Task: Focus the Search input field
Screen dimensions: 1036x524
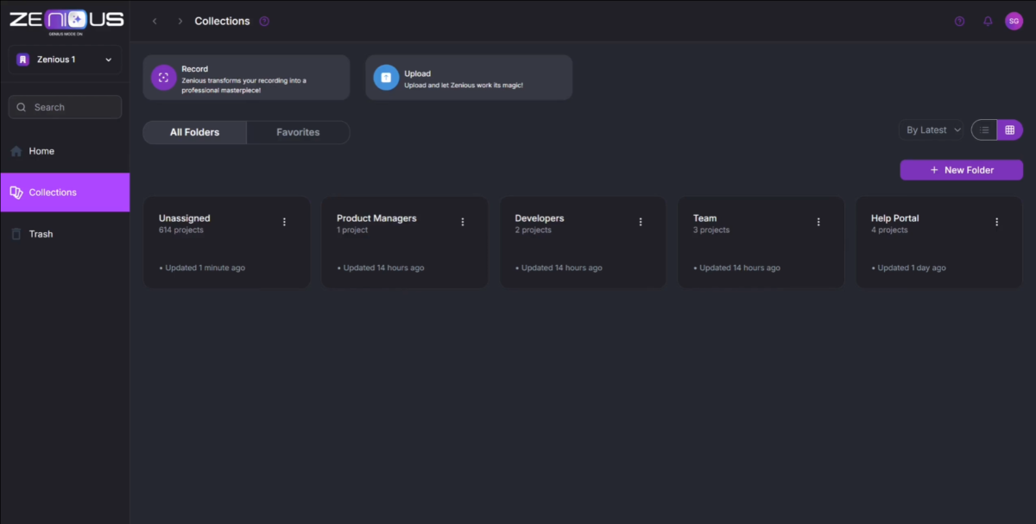Action: click(66, 107)
